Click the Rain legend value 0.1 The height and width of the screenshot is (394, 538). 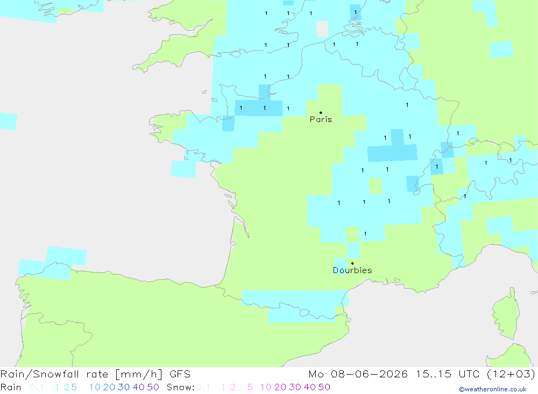pos(37,387)
